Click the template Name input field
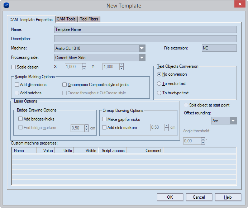 point(145,29)
